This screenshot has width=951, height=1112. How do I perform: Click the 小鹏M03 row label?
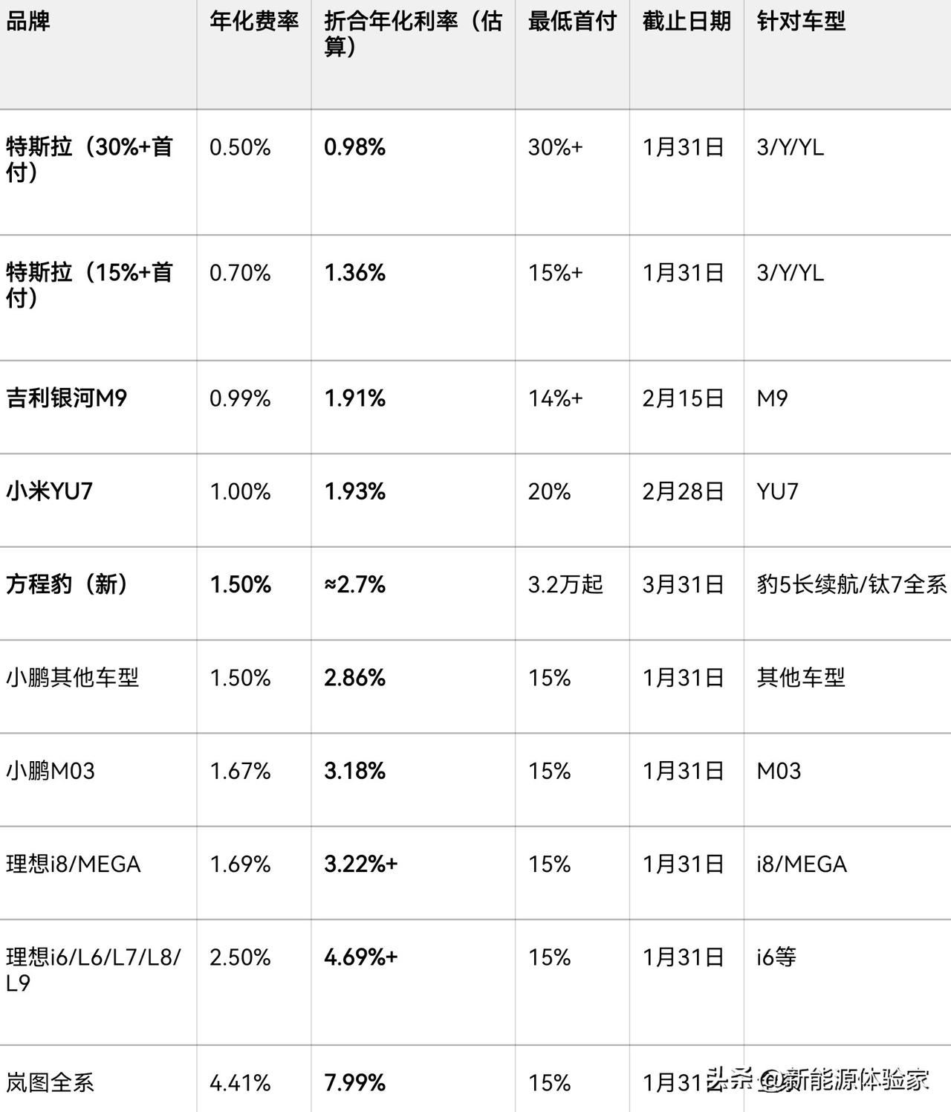[51, 771]
